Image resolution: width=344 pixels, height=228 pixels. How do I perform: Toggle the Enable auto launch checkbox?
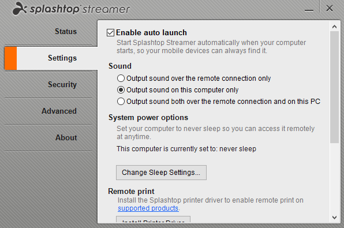pyautogui.click(x=110, y=33)
